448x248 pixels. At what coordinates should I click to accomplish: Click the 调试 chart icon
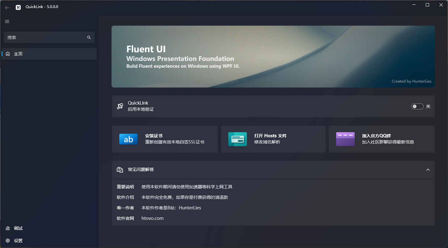(x=8, y=228)
